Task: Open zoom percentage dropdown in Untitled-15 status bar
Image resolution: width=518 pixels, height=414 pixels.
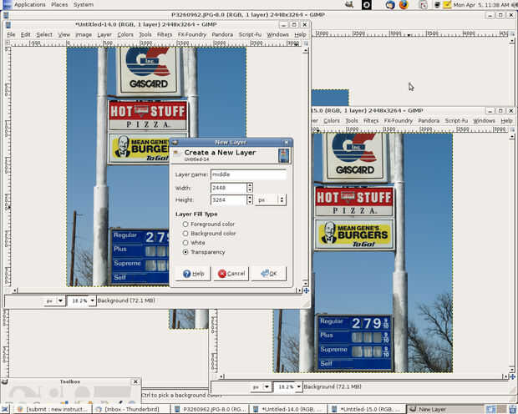Action: point(298,386)
